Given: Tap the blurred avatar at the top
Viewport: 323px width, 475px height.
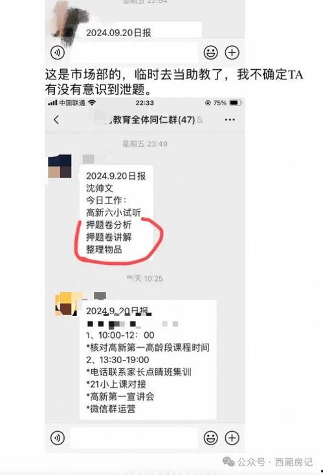Looking at the screenshot, I should point(68,23).
